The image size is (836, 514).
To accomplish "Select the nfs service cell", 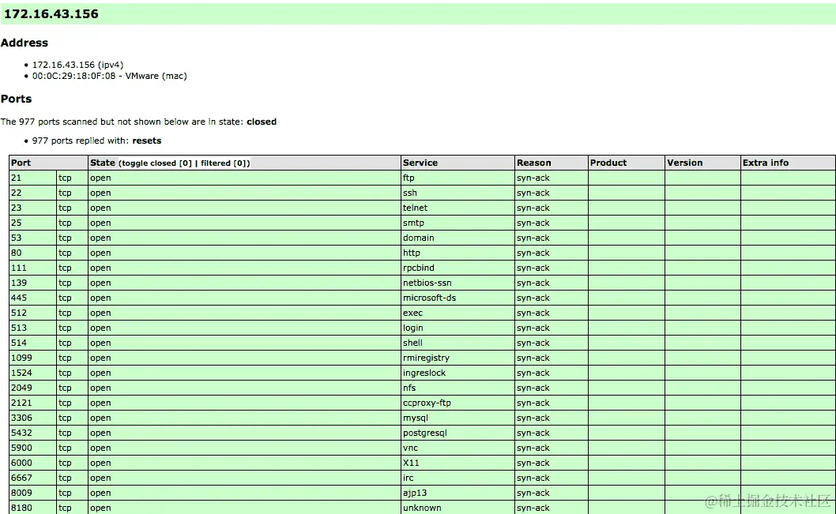I will click(x=457, y=388).
